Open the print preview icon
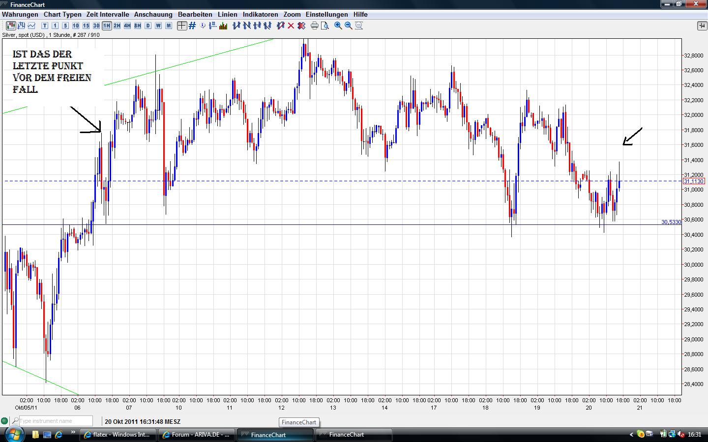Viewport: 708px width, 442px height. [x=325, y=26]
